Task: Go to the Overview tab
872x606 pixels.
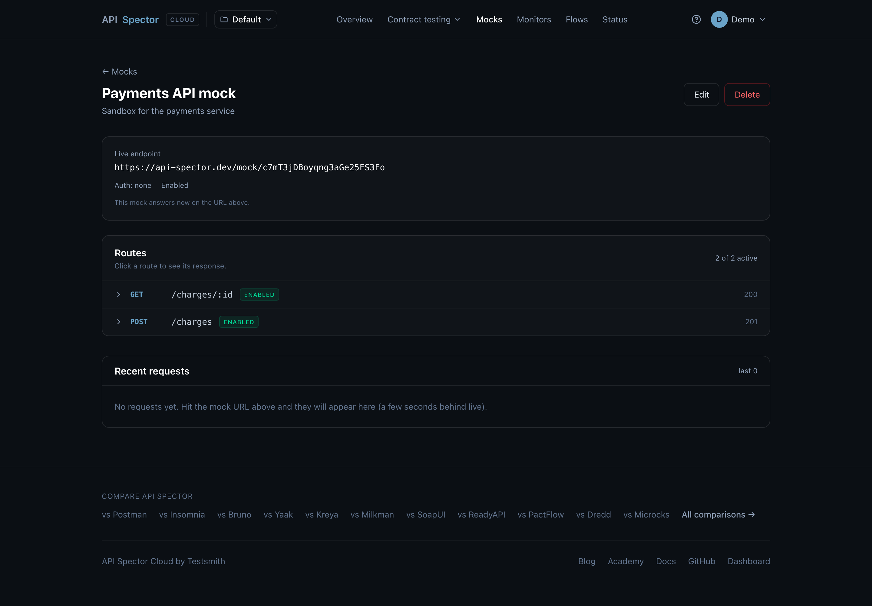Action: (x=355, y=19)
